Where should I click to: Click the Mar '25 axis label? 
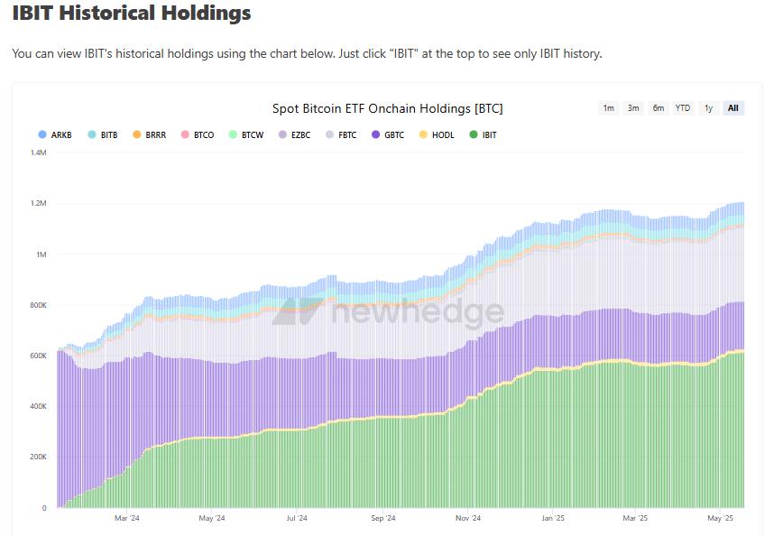point(636,519)
